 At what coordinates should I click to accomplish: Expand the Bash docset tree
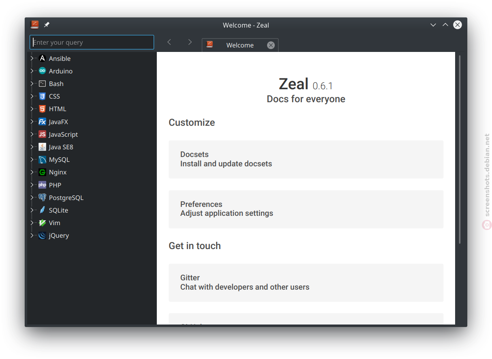click(x=32, y=84)
